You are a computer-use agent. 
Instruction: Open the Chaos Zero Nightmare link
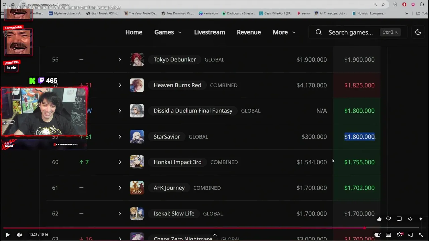coord(183,239)
